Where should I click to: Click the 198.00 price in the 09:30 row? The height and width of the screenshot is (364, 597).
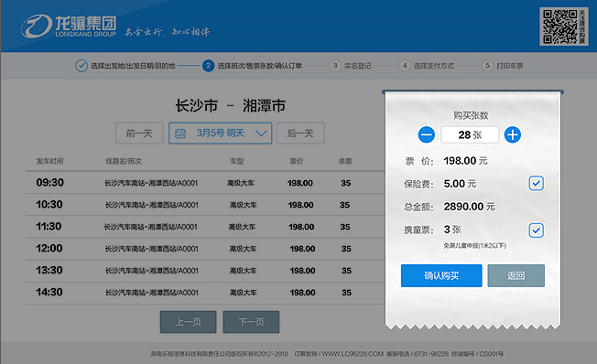coord(300,183)
